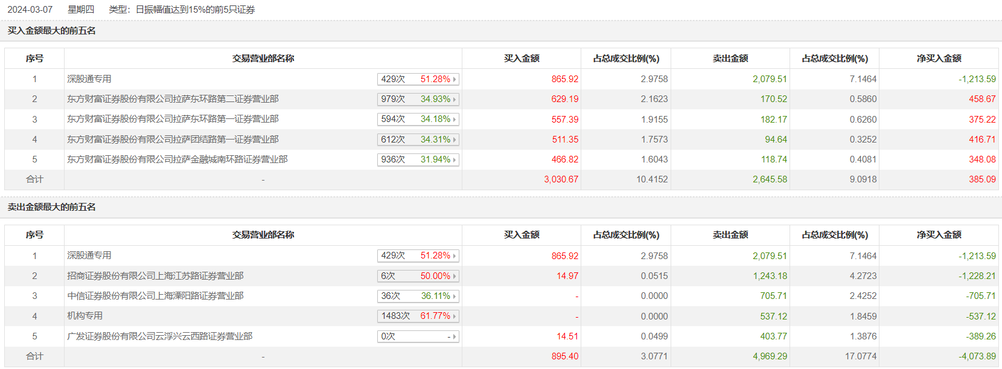Open 东方财富证券 拉萨金融城南环路证券营业部 link

(177, 159)
